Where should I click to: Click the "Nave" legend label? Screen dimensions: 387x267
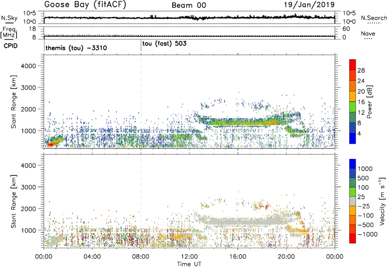[368, 34]
